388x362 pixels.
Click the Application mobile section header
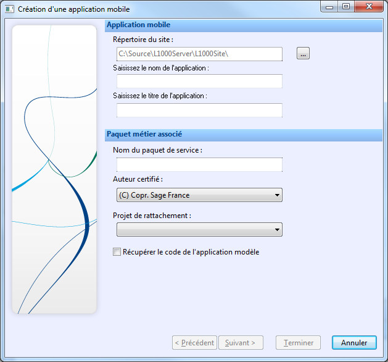click(x=244, y=25)
